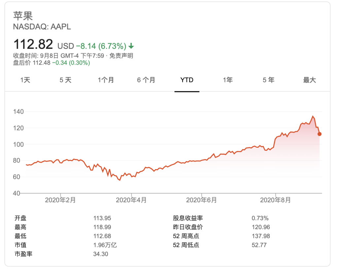The image size is (337, 269).
Task: Click the NASDAQ: AAPL ticker text
Action: [x=42, y=27]
